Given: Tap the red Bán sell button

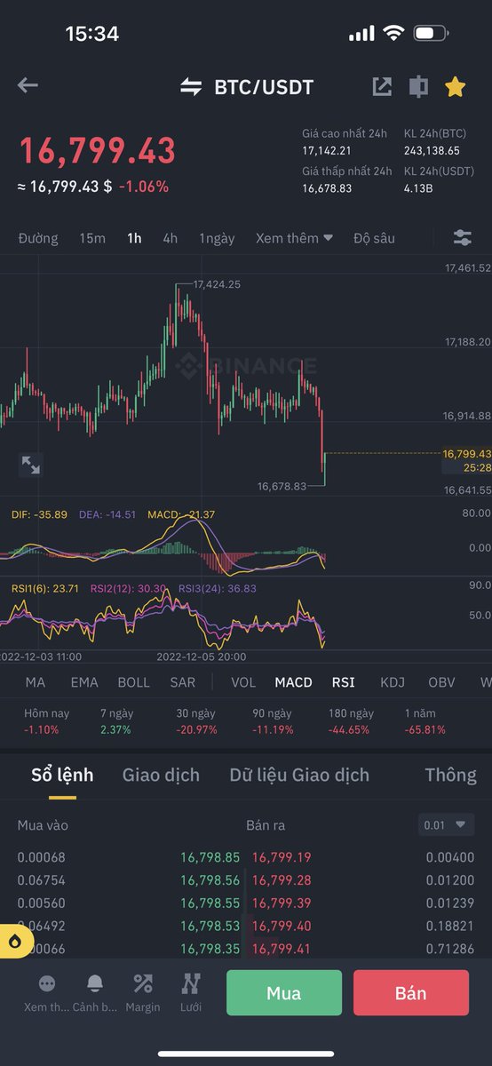Looking at the screenshot, I should [411, 992].
